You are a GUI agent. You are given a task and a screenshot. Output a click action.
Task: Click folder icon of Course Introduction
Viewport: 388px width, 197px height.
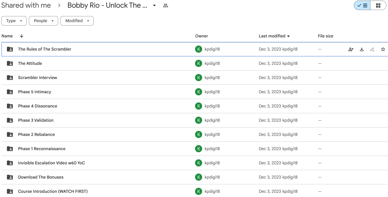pyautogui.click(x=10, y=191)
